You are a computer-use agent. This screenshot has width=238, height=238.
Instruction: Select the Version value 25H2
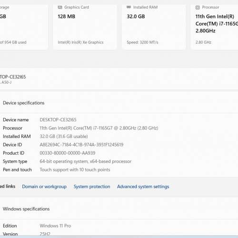[x=45, y=234]
